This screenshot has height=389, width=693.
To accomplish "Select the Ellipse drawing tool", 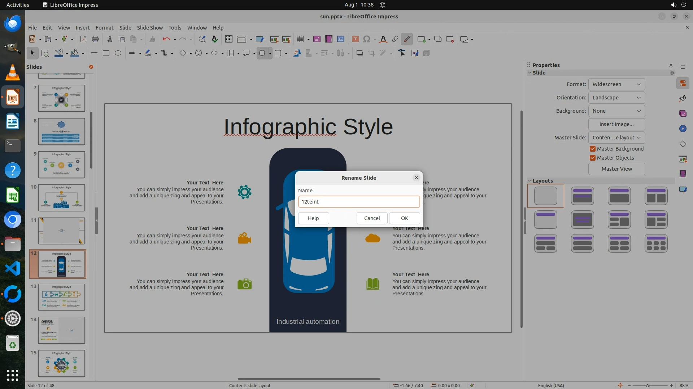I will click(x=118, y=53).
